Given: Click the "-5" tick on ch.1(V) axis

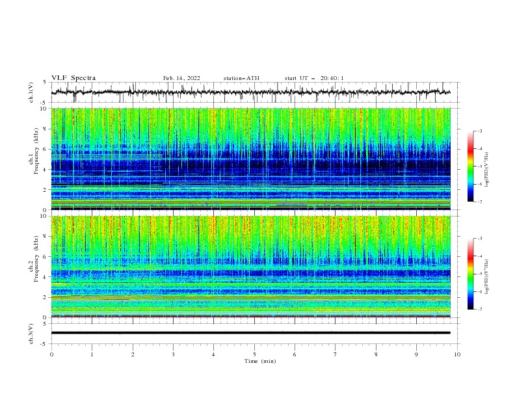Looking at the screenshot, I should pyautogui.click(x=44, y=103).
